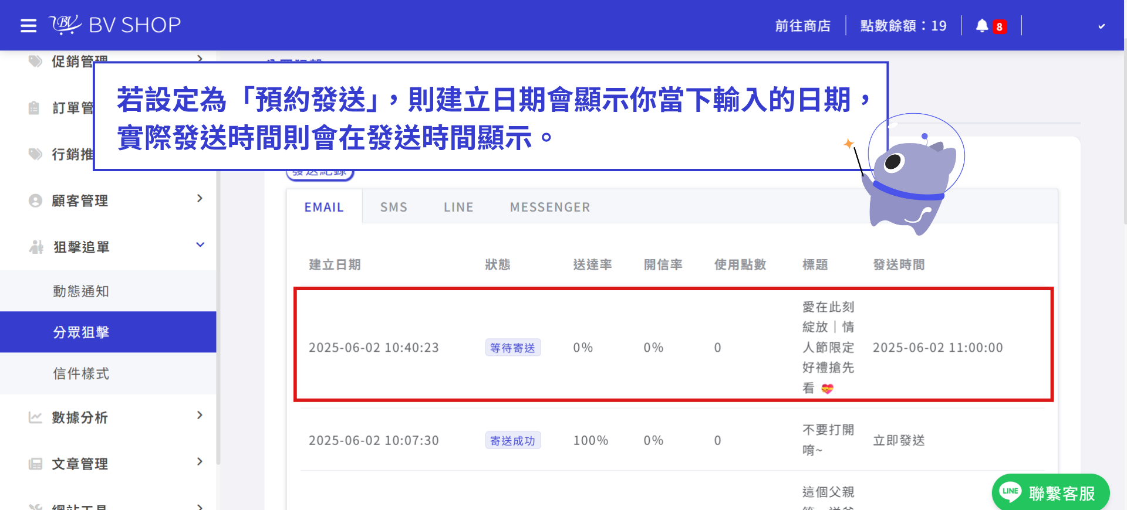This screenshot has height=510, width=1127.
Task: Click the 100% delivery rate value
Action: click(591, 440)
